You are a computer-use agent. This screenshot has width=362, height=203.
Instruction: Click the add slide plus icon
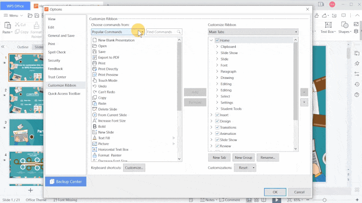pyautogui.click(x=30, y=190)
